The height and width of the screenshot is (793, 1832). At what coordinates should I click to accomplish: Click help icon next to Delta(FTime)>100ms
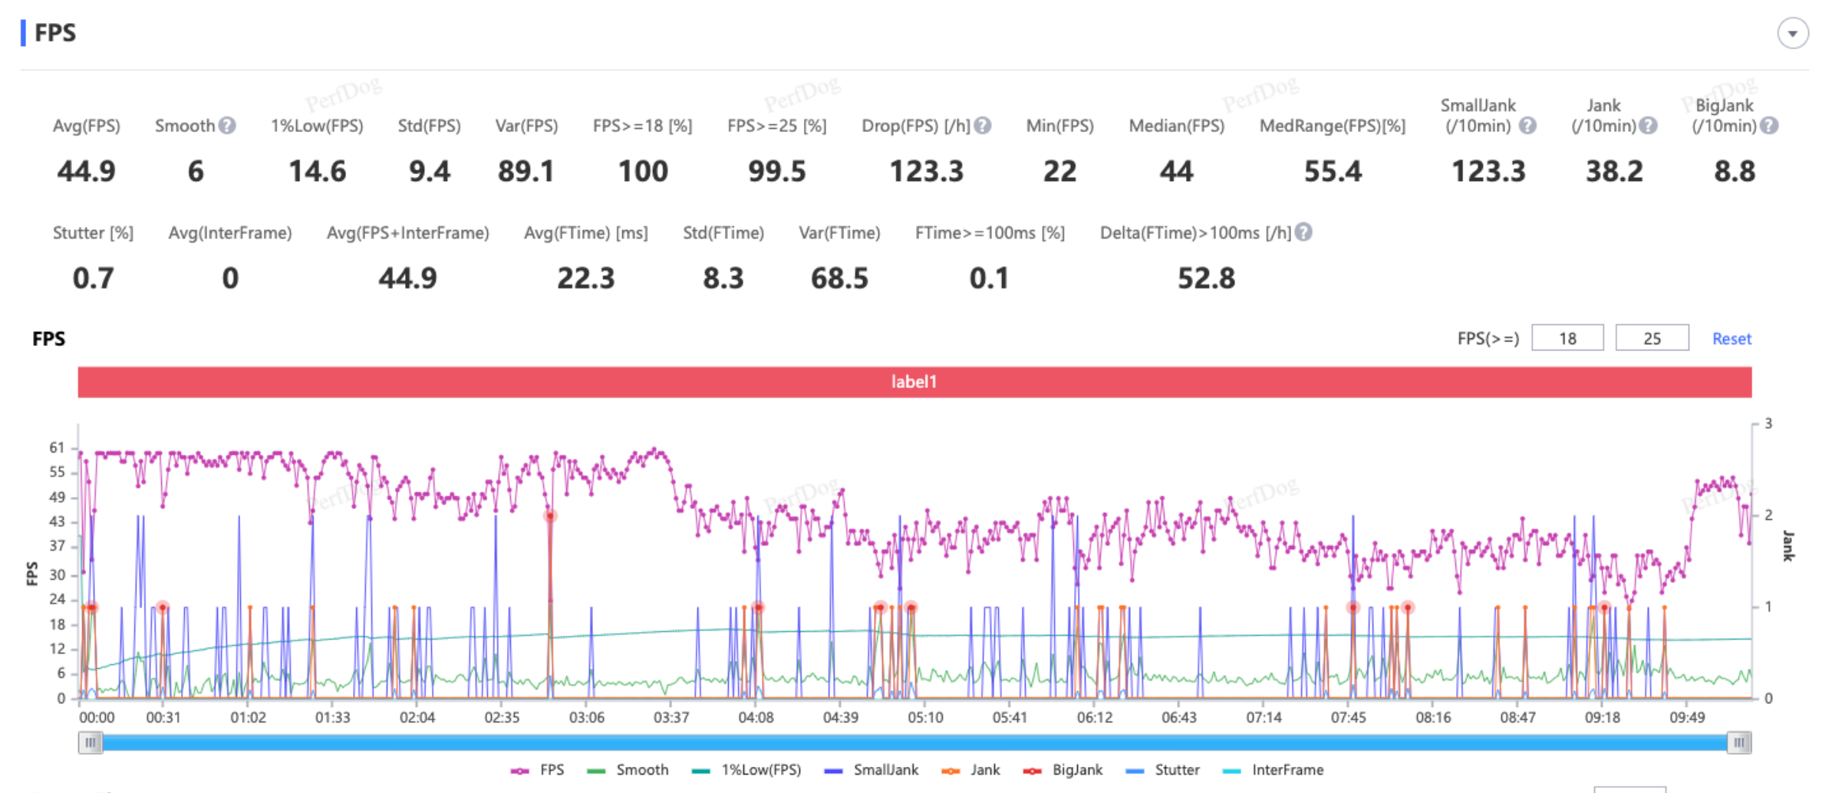pos(1303,232)
